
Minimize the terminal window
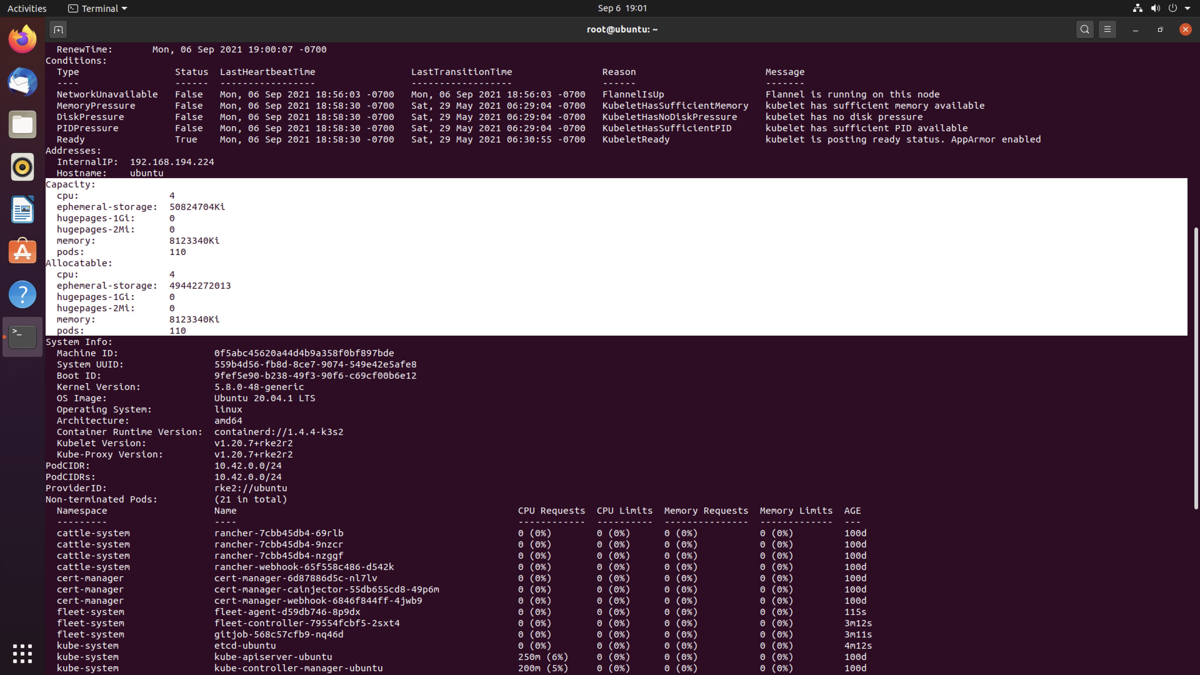[x=1135, y=30]
